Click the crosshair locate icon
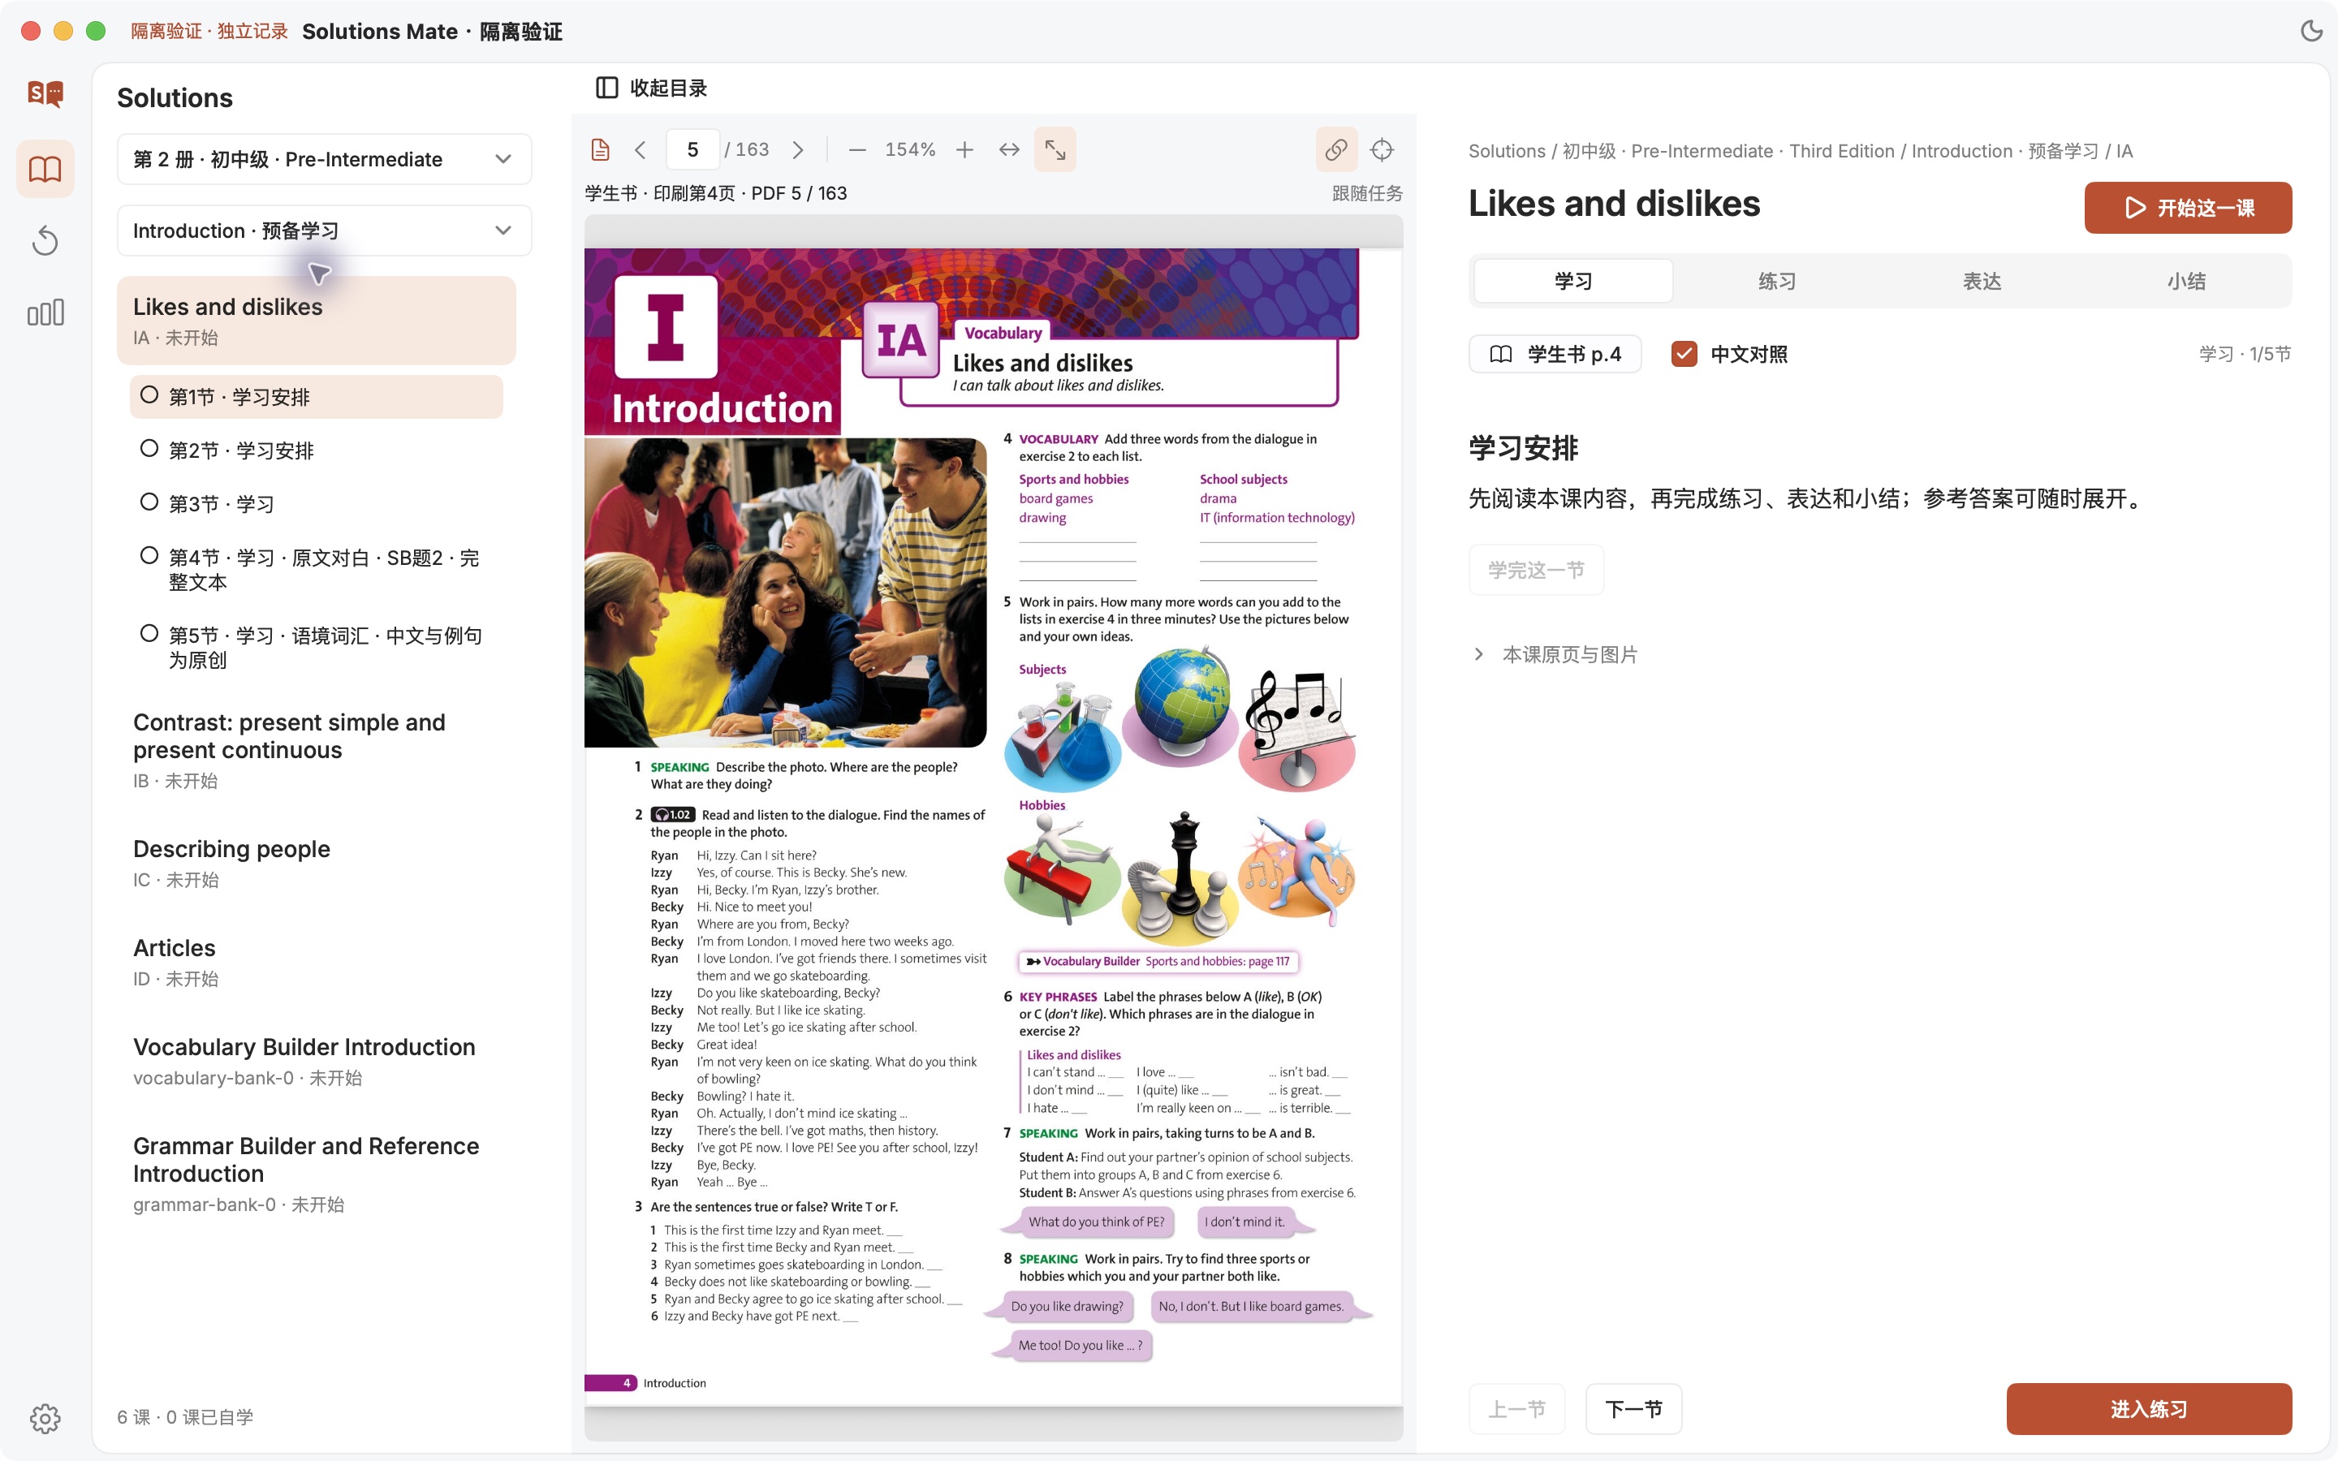Screen dimensions: 2338x1461 1383,150
